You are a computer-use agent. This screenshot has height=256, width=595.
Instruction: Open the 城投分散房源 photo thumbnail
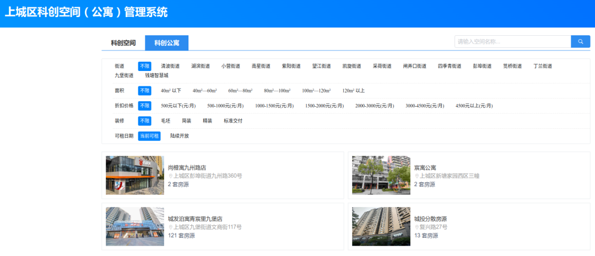tap(381, 226)
